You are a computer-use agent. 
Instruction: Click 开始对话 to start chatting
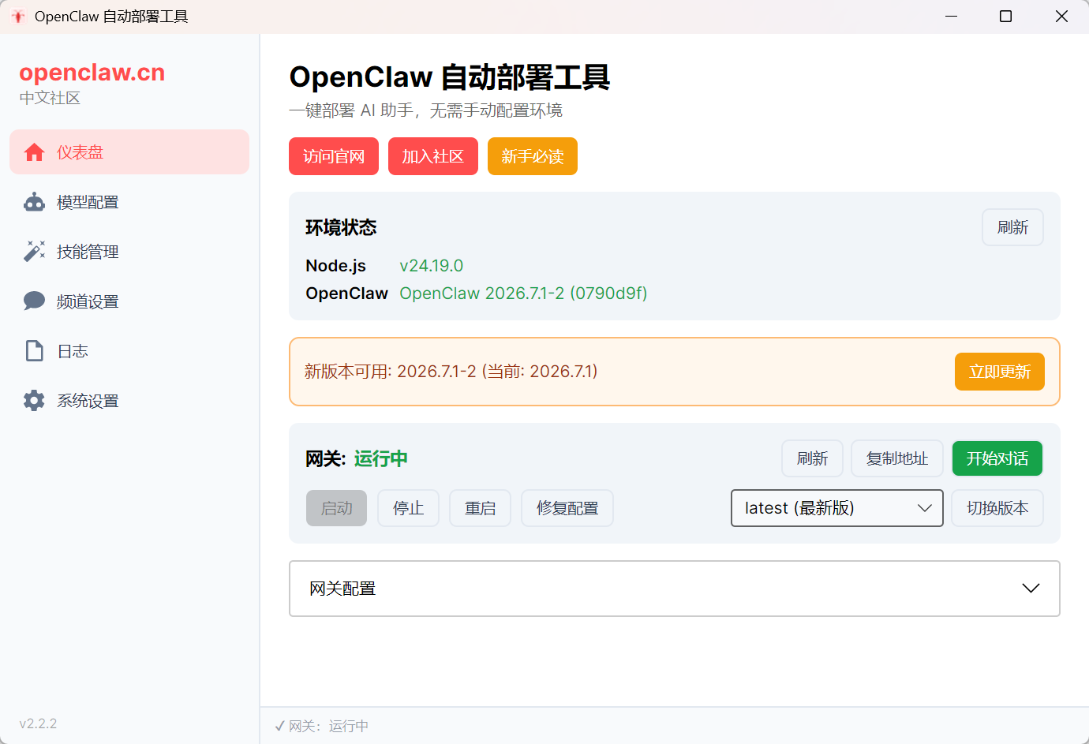[x=997, y=458]
